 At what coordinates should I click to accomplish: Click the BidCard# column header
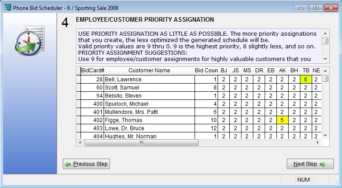pyautogui.click(x=92, y=70)
